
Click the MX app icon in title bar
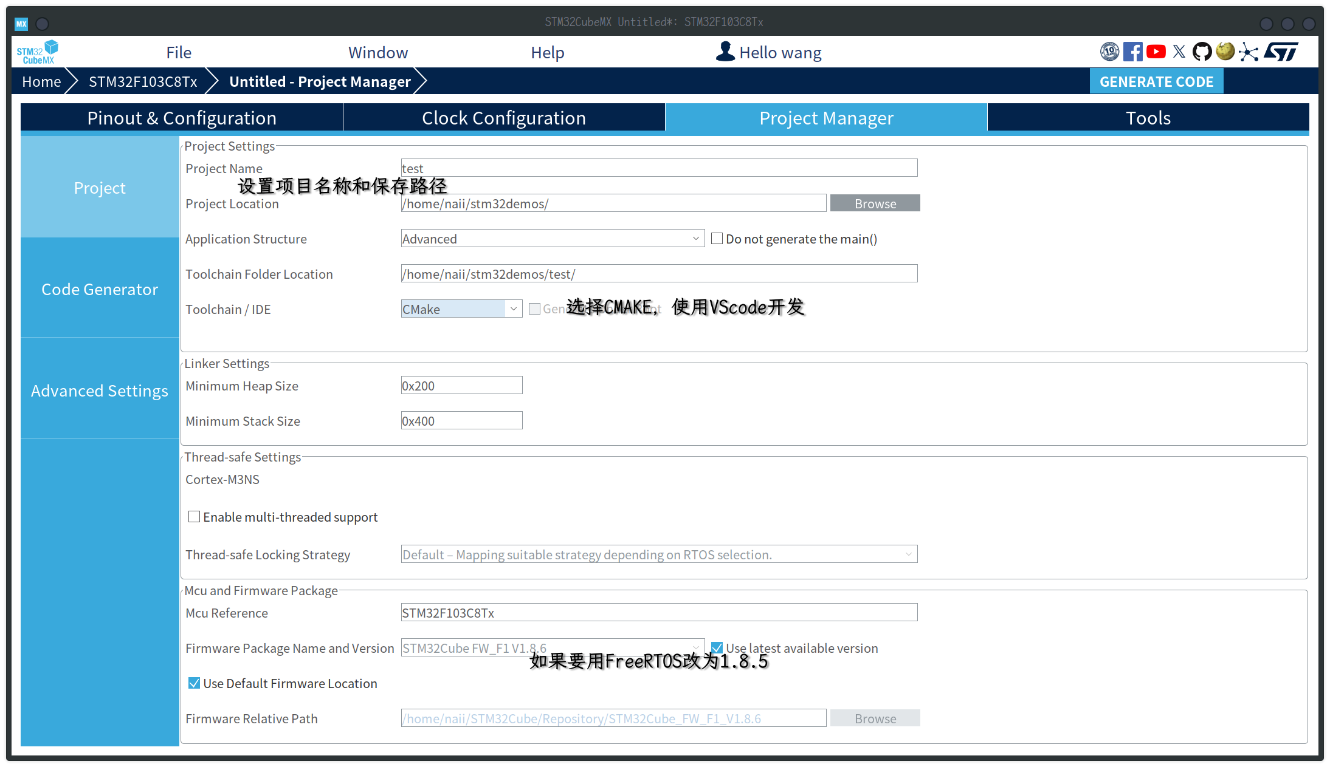(21, 24)
